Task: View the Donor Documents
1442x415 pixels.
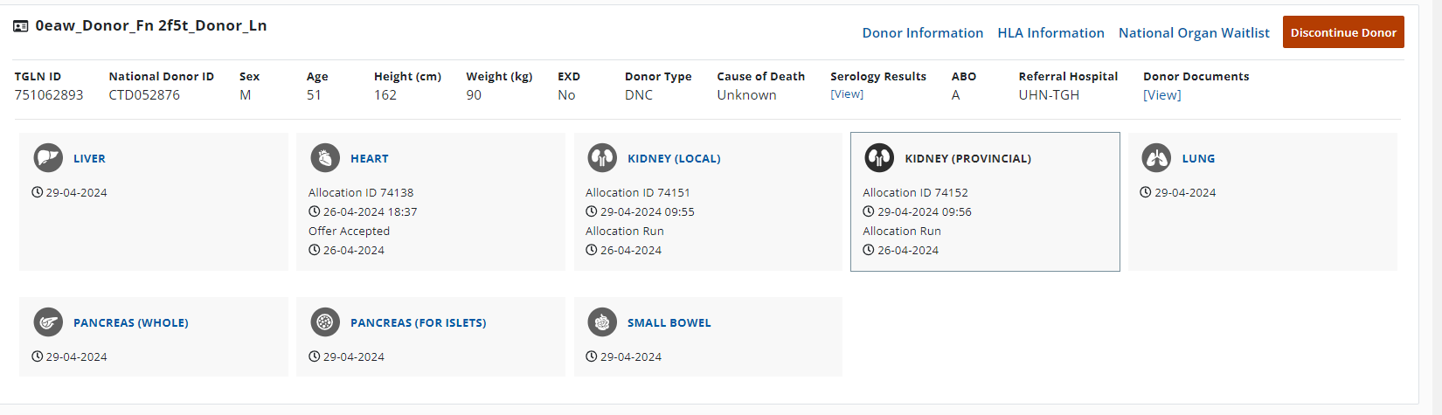Action: tap(1162, 95)
